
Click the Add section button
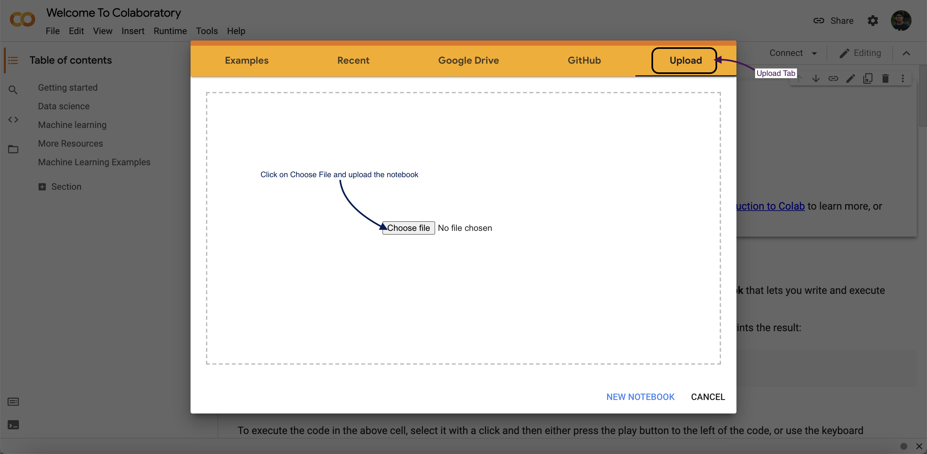pyautogui.click(x=42, y=186)
